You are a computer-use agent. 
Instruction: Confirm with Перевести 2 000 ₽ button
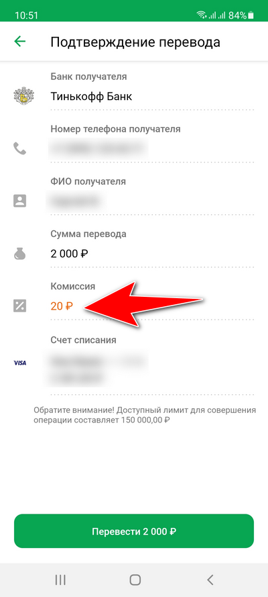[x=134, y=531]
